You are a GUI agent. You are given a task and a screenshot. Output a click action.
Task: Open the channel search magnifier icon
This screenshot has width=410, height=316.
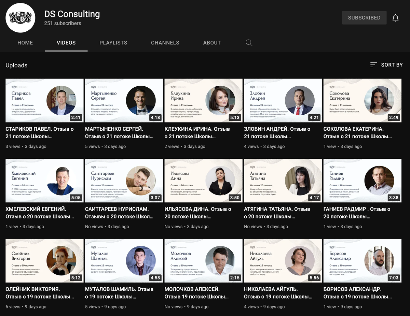pyautogui.click(x=249, y=43)
